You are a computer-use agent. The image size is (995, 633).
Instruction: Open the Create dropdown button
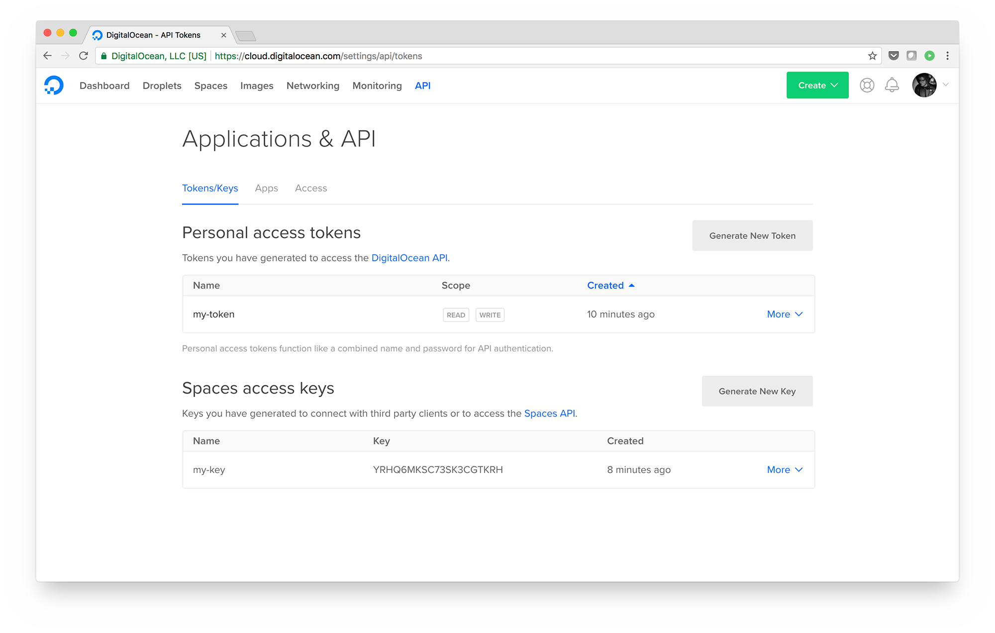click(817, 85)
